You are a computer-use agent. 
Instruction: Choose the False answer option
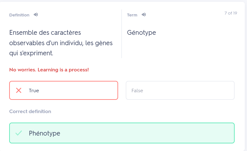180,90
